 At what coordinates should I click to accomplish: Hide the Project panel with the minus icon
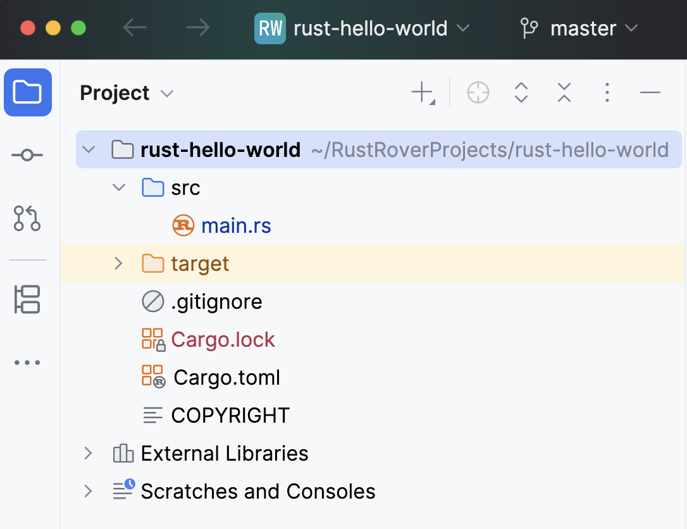coord(650,92)
